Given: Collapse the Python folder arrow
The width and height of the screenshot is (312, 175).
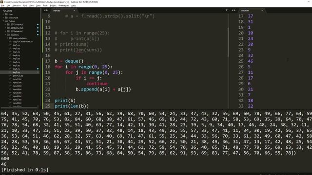Looking at the screenshot, I should click(3, 21).
